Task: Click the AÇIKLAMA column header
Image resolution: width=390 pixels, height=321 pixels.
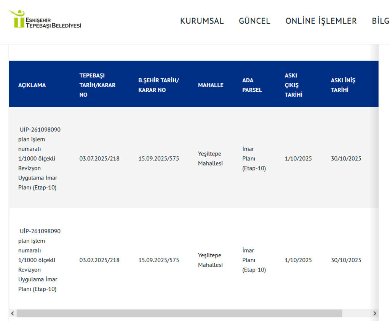Action: (x=32, y=85)
